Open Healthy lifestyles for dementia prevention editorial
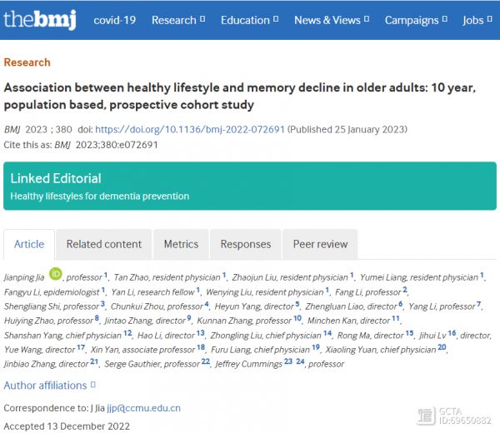500x433 pixels. click(x=100, y=196)
